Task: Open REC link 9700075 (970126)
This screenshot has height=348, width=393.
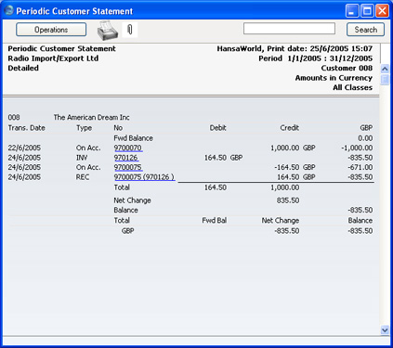Action: (x=144, y=177)
